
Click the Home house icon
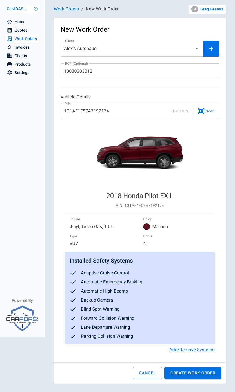tap(10, 22)
